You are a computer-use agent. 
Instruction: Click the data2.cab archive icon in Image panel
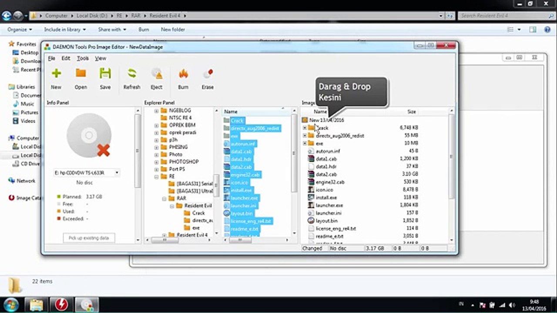pyautogui.click(x=311, y=174)
